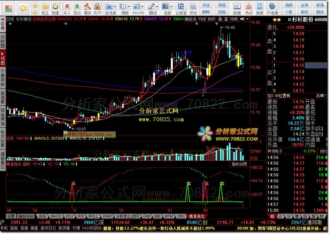The width and height of the screenshot is (330, 234).
Task: Open the 沪港通 icon
Action: [x=272, y=9]
